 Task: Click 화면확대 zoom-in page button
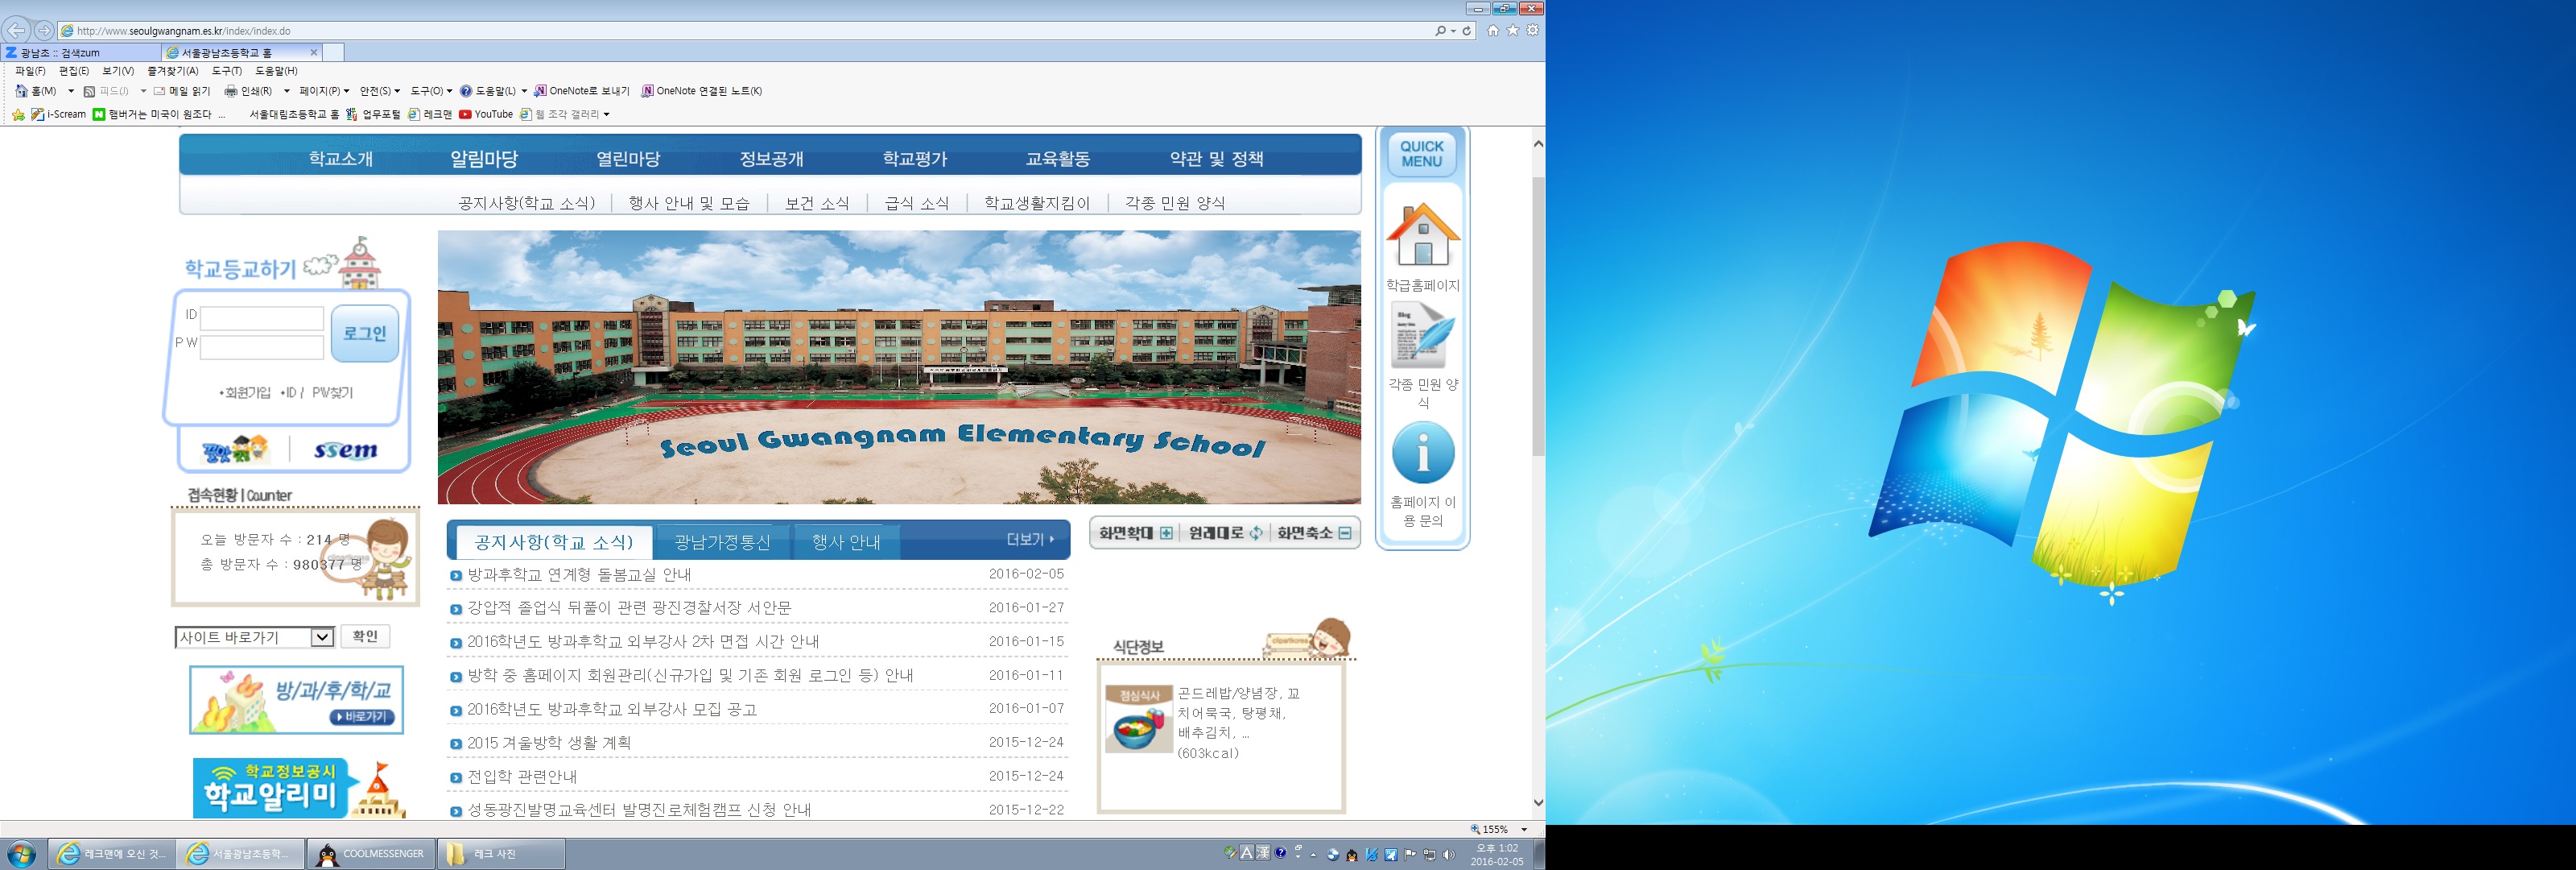1135,533
